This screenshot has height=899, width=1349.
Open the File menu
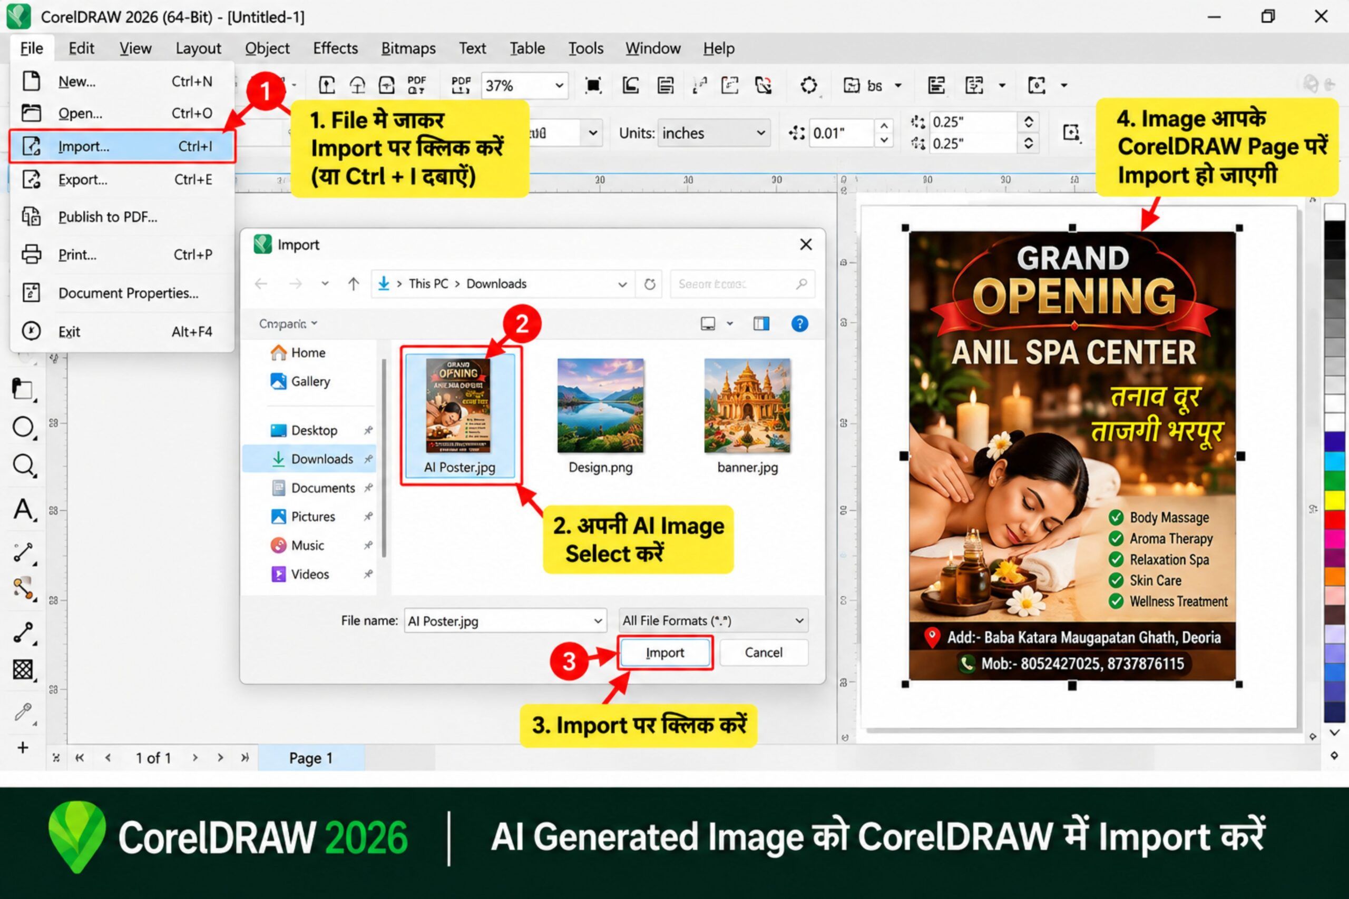pos(31,48)
